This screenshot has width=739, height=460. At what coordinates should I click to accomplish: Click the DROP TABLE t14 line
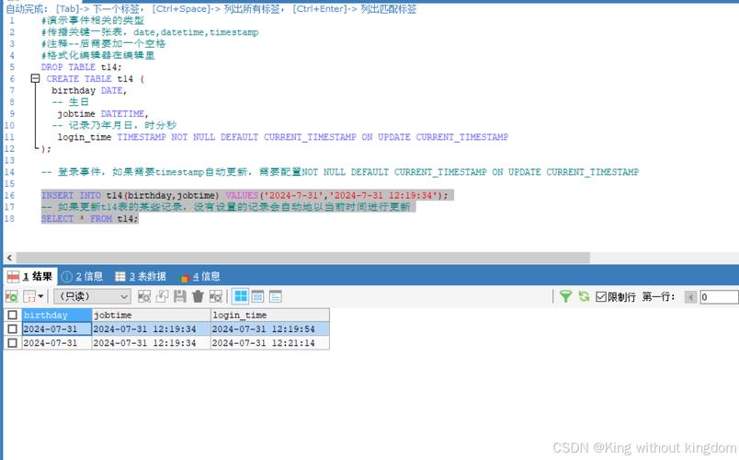click(x=81, y=67)
